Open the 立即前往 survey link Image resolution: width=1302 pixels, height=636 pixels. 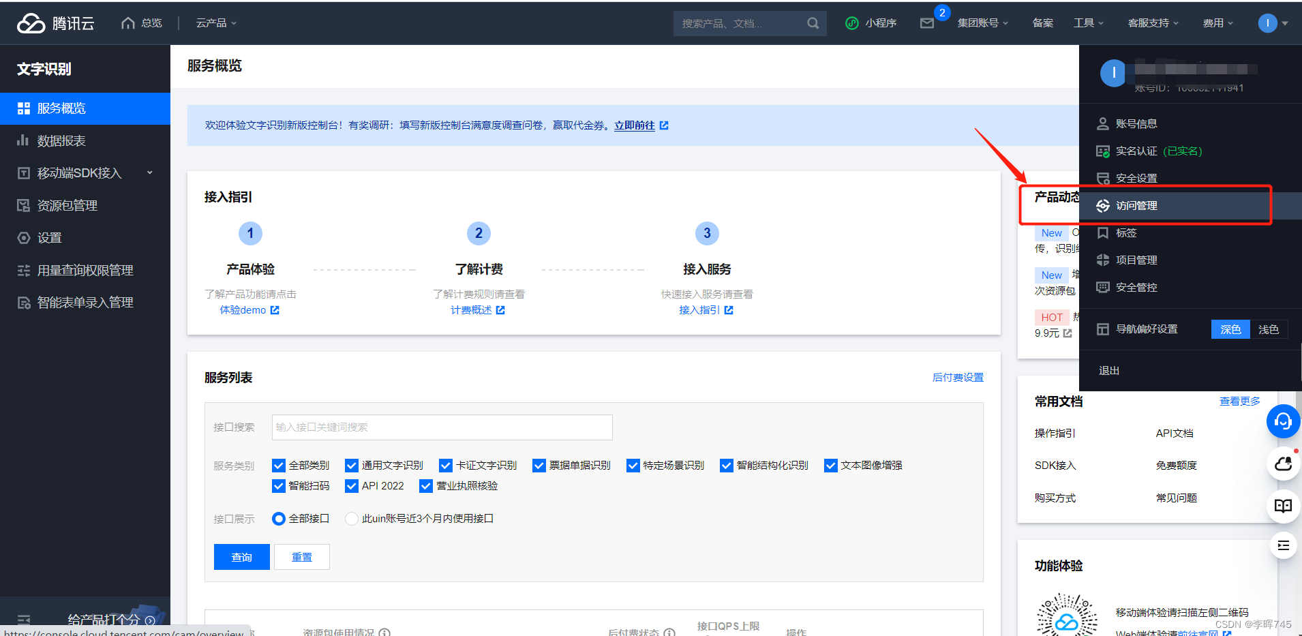tap(635, 125)
